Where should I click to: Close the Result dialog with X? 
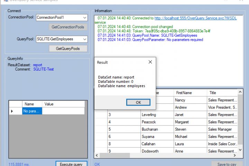click(x=150, y=62)
